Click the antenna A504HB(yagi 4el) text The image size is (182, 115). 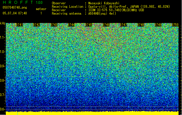(102, 14)
